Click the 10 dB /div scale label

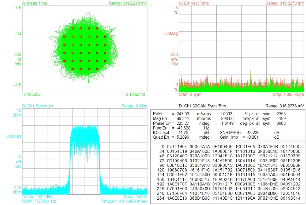click(x=18, y=162)
